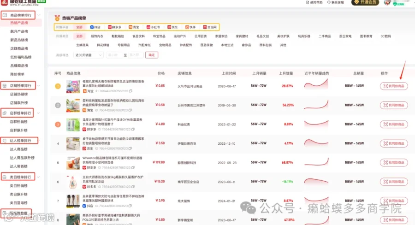The image size is (415, 225).
Task: Copy the ID of the 丝袜 product
Action: (x=130, y=206)
